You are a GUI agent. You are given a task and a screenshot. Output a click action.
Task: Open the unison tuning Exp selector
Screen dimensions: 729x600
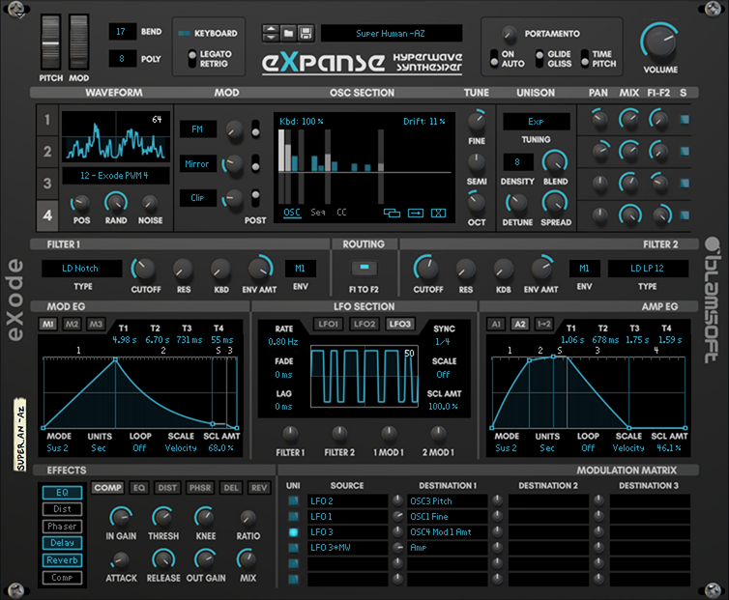pos(536,122)
